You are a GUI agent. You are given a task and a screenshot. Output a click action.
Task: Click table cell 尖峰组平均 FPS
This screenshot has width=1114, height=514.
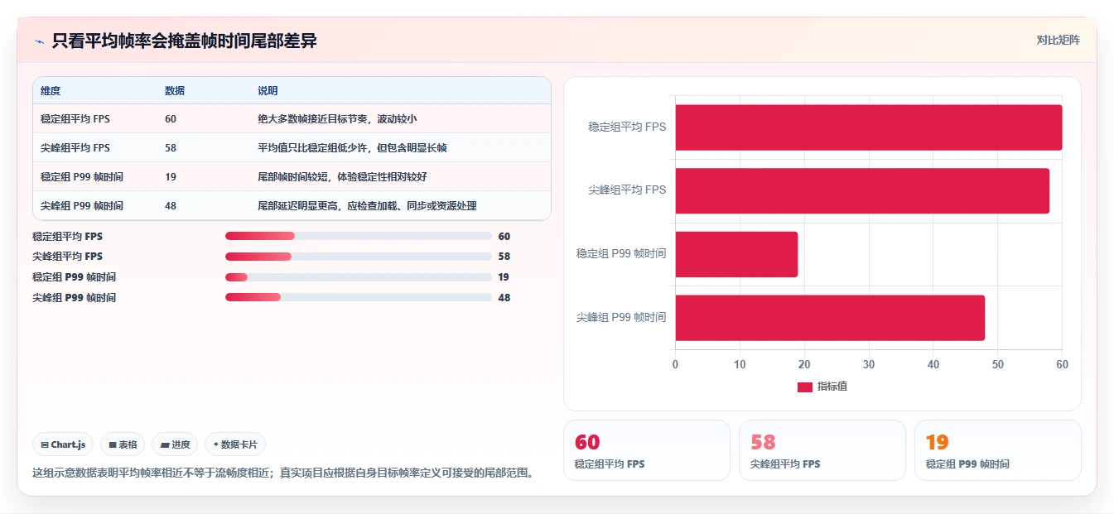click(75, 148)
